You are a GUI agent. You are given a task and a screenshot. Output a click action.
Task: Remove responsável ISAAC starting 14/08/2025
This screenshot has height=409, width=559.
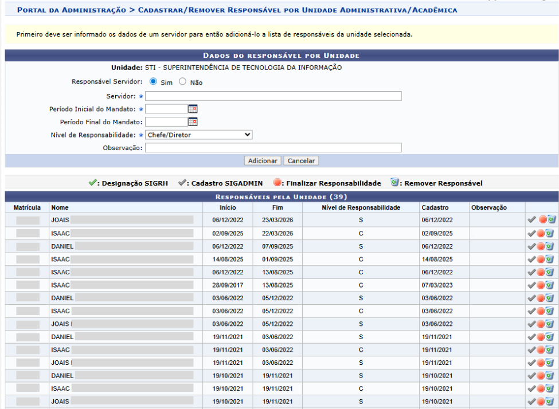(x=550, y=259)
